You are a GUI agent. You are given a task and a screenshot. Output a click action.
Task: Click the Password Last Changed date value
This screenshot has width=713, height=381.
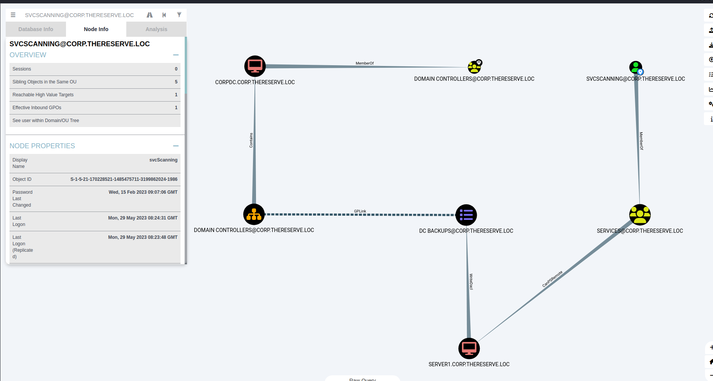pyautogui.click(x=143, y=192)
